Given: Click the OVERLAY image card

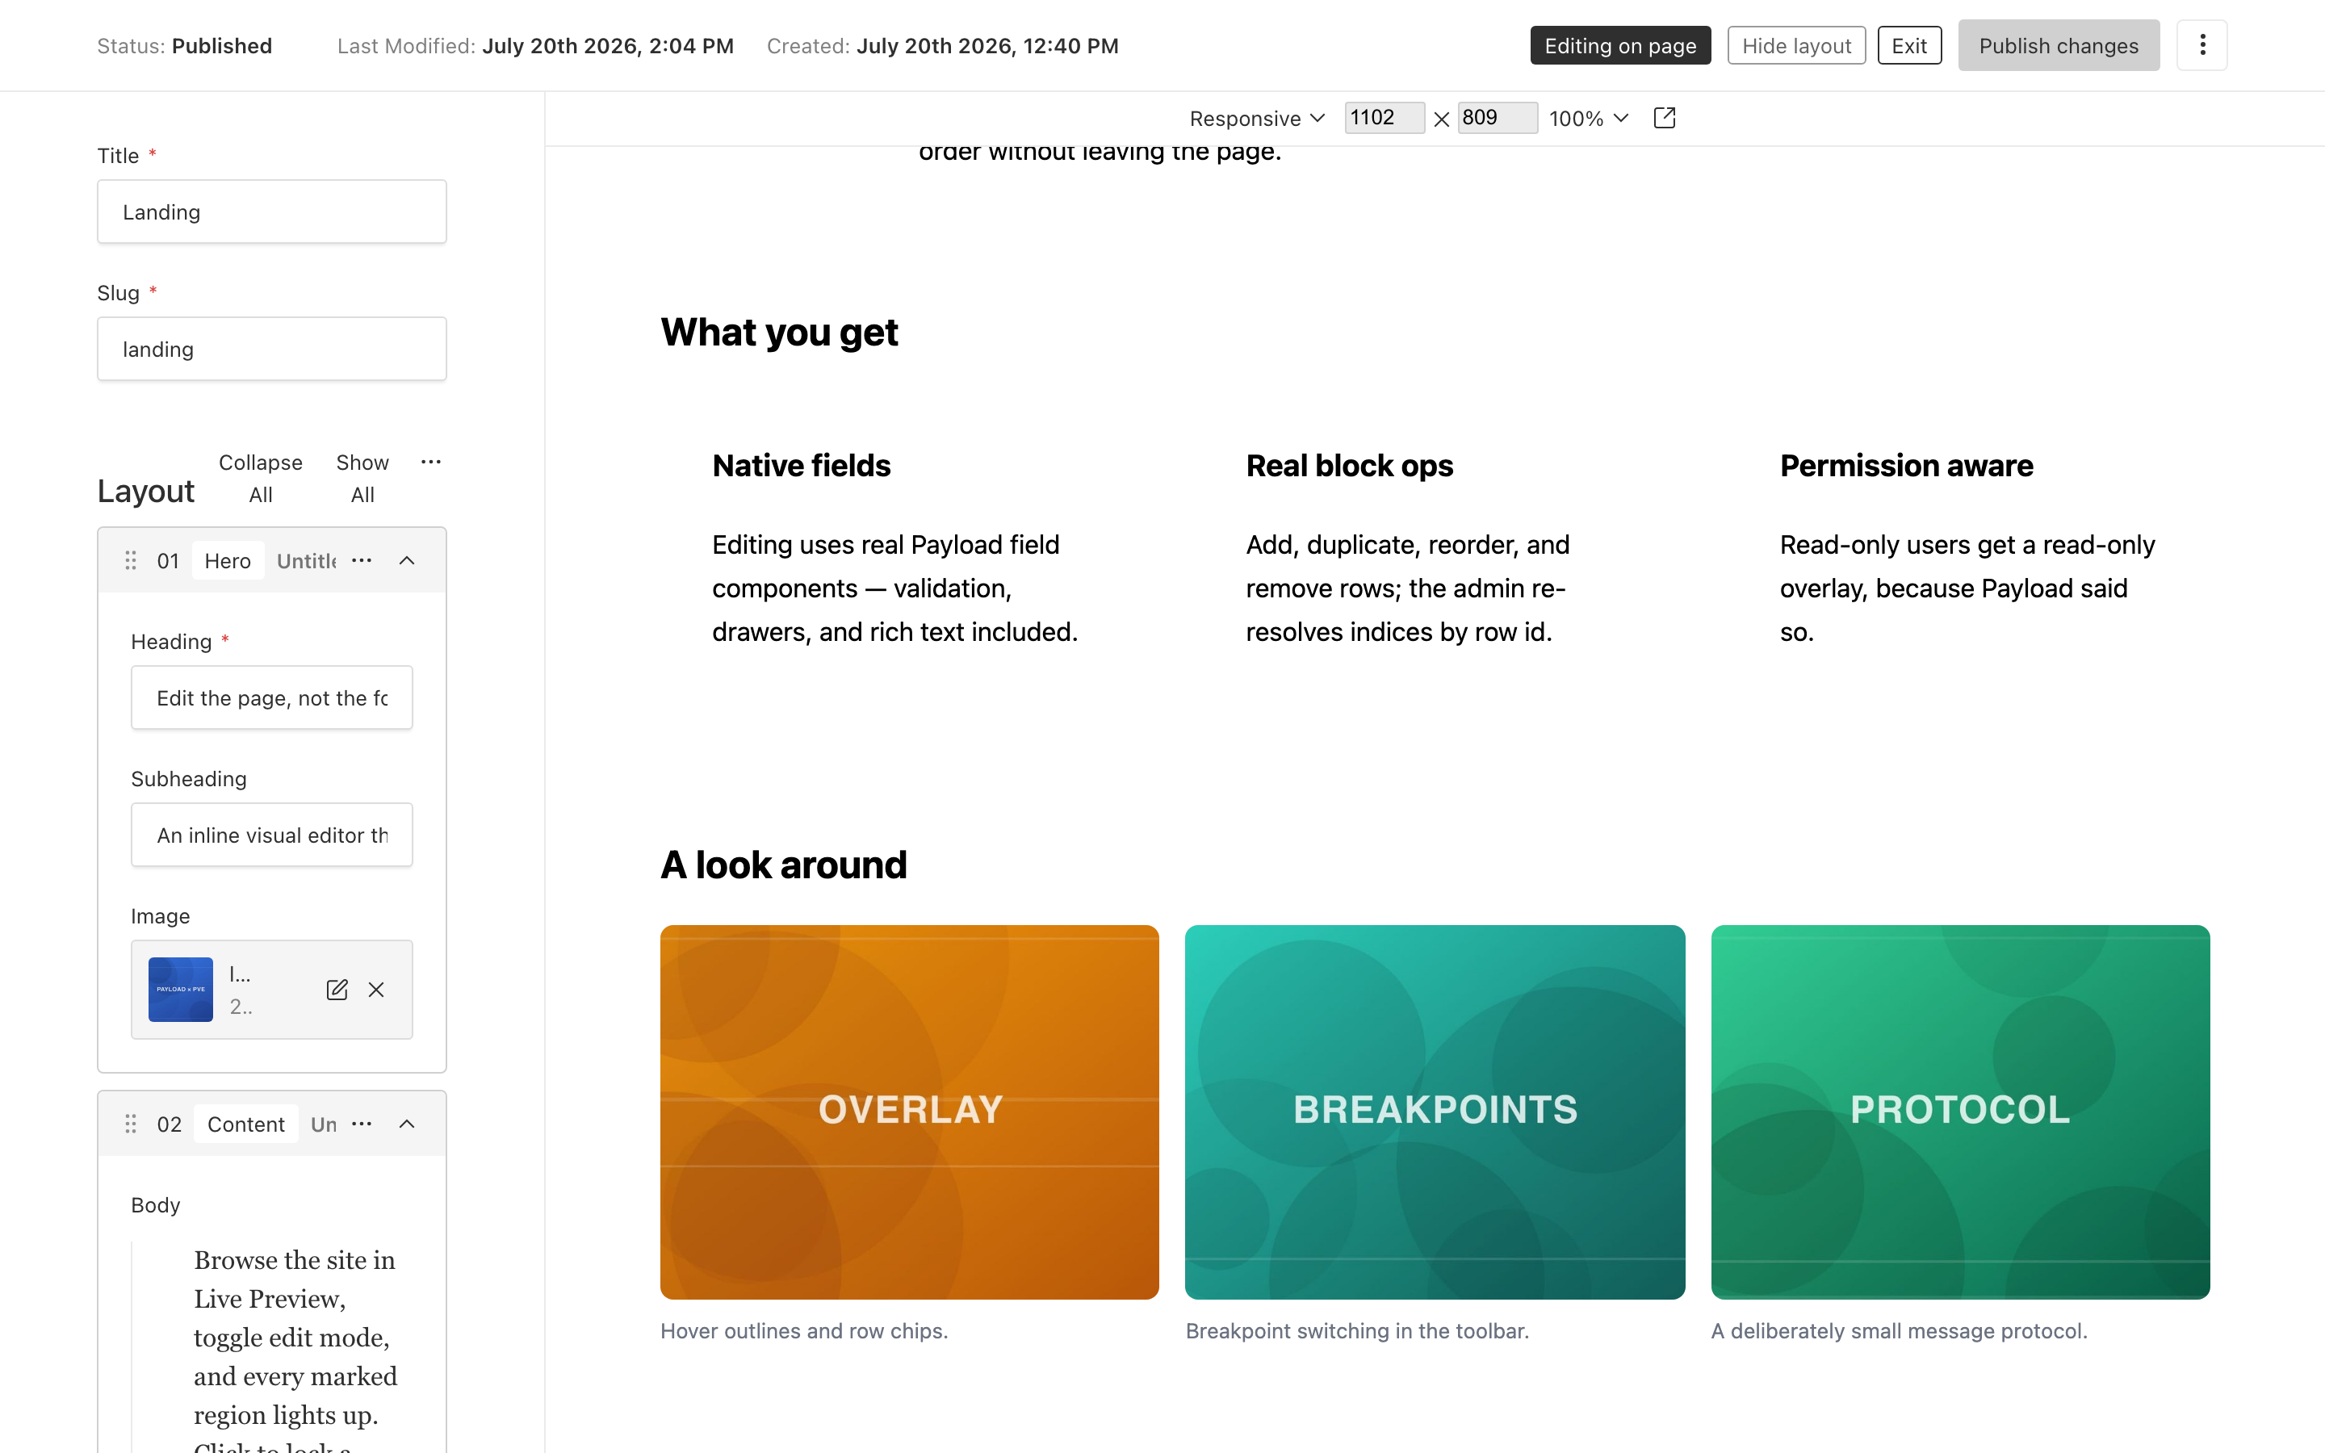Looking at the screenshot, I should (x=910, y=1112).
